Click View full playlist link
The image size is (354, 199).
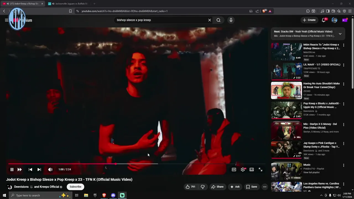pyautogui.click(x=311, y=172)
